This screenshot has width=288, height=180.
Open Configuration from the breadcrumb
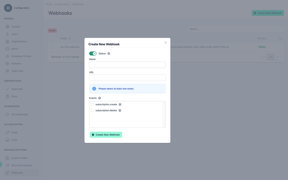[x=62, y=4]
